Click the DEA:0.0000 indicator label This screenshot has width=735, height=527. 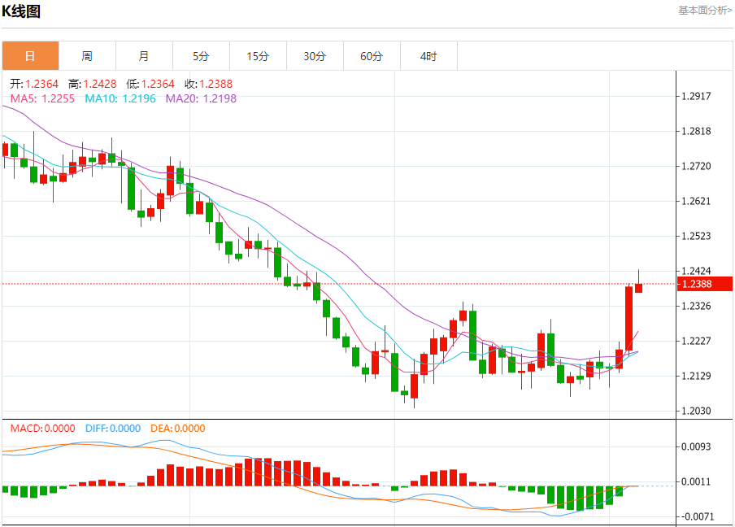178,428
